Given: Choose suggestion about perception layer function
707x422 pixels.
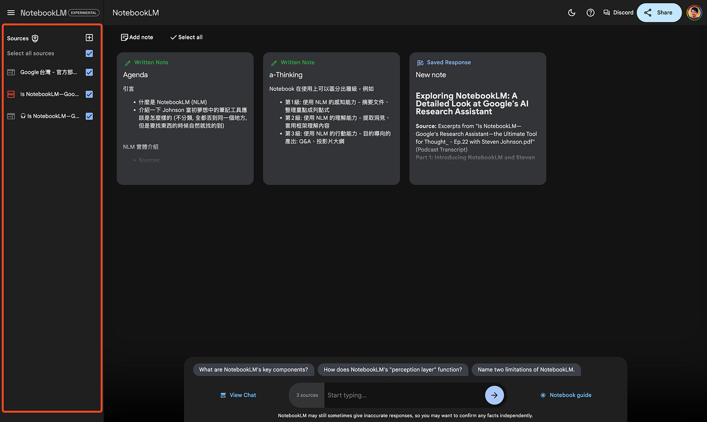Looking at the screenshot, I should click(x=393, y=370).
